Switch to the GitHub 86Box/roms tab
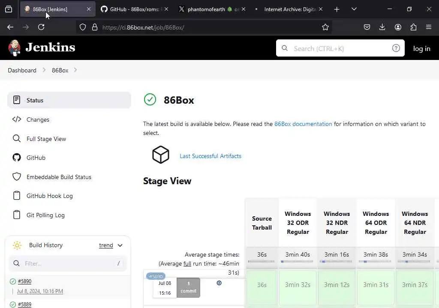 click(131, 9)
